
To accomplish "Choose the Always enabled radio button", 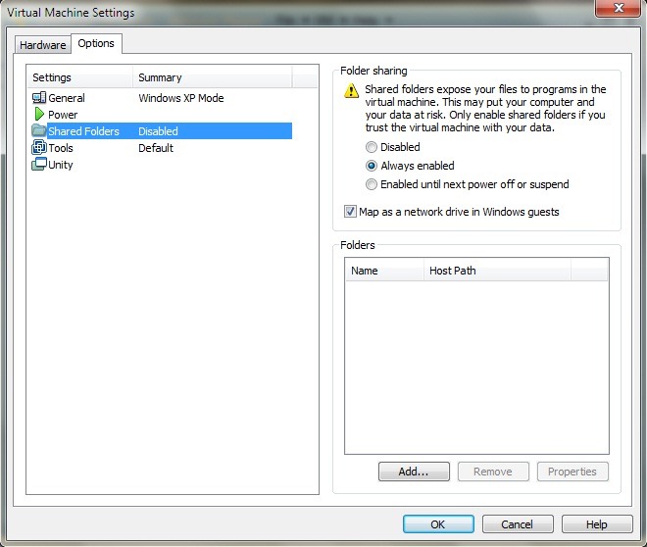I will click(372, 166).
